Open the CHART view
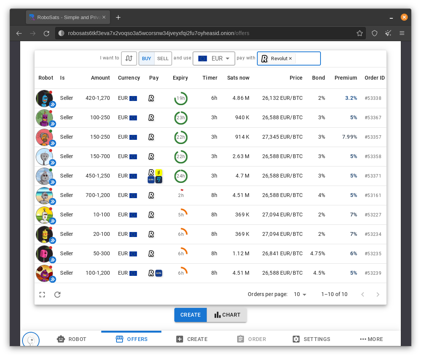This screenshot has width=421, height=357. [x=227, y=315]
